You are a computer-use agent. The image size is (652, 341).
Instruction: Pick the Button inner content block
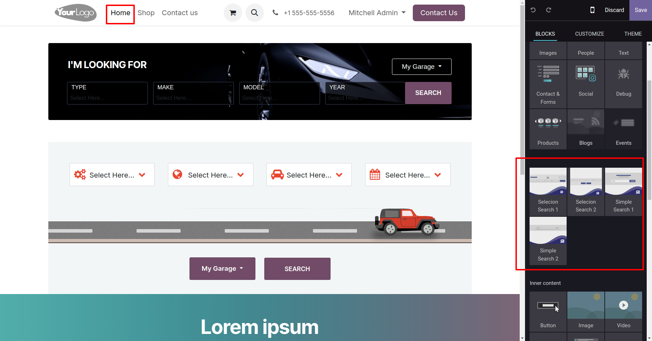tap(548, 312)
